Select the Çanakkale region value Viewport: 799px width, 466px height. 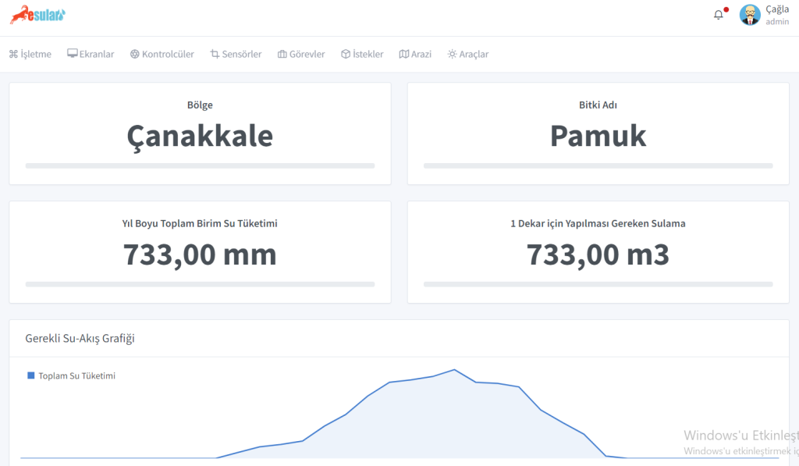[x=200, y=137]
